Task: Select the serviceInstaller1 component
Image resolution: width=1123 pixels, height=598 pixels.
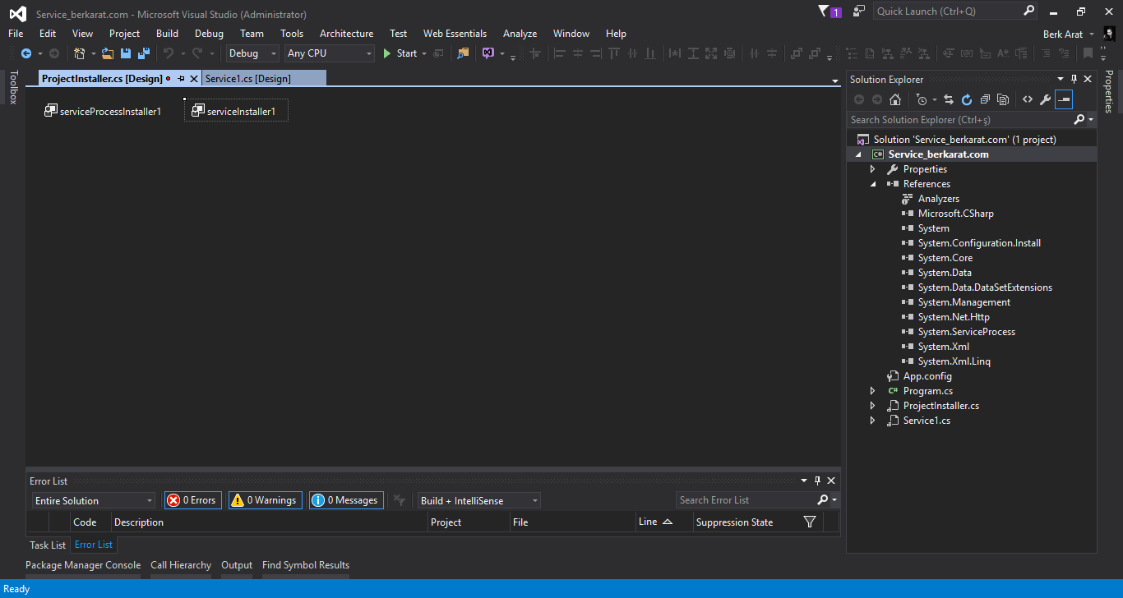Action: click(x=236, y=111)
